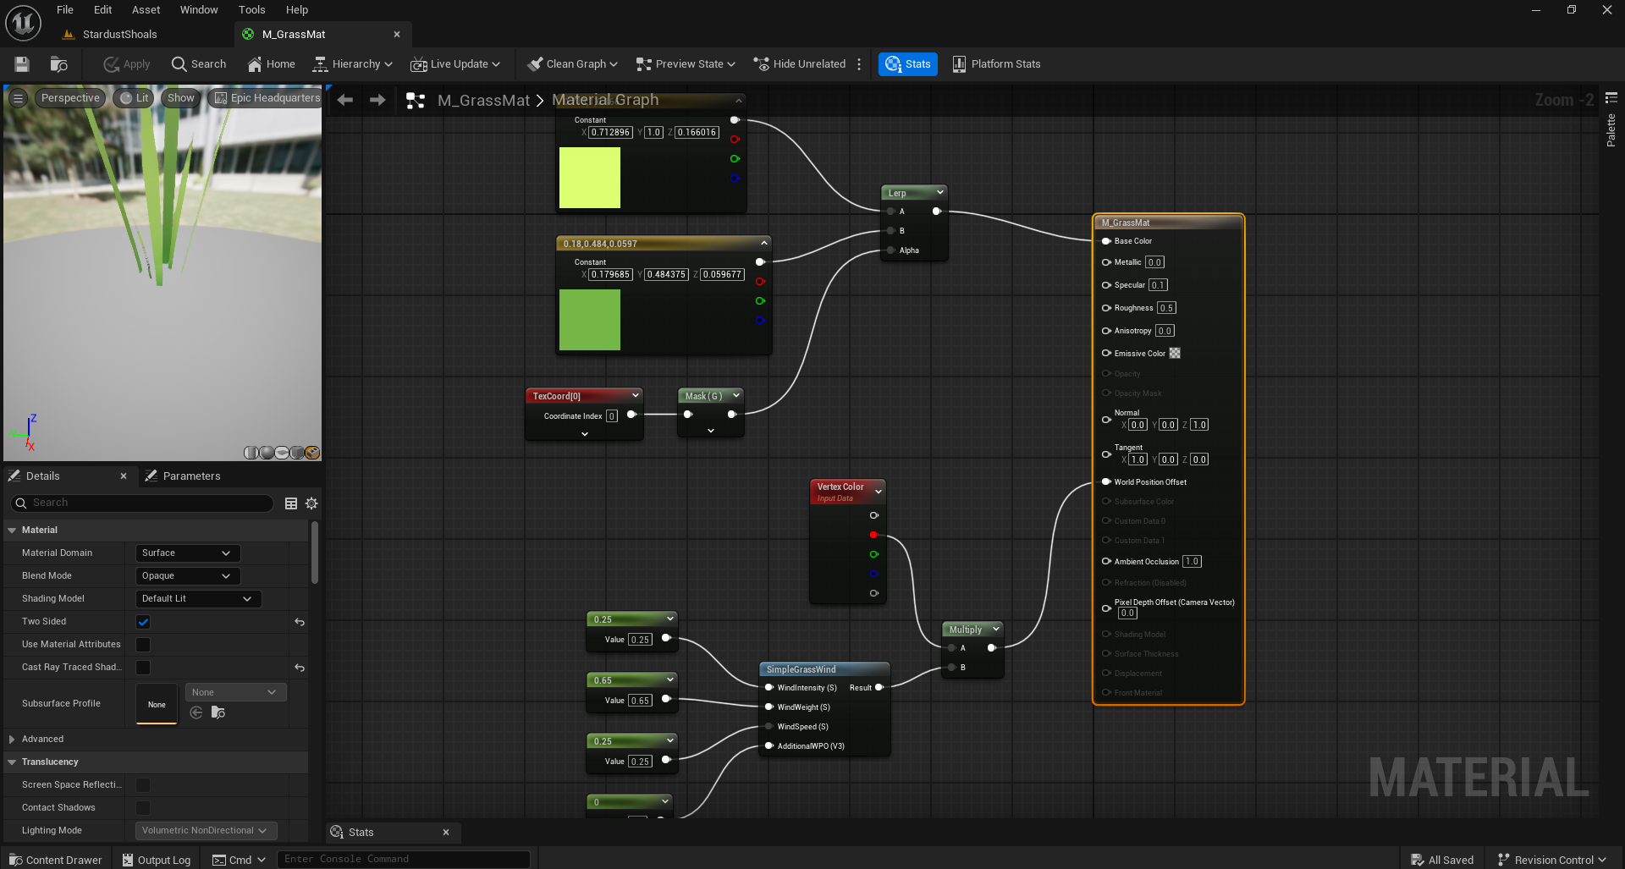Switch to the Parameters tab
Image resolution: width=1625 pixels, height=869 pixels.
[x=190, y=476]
